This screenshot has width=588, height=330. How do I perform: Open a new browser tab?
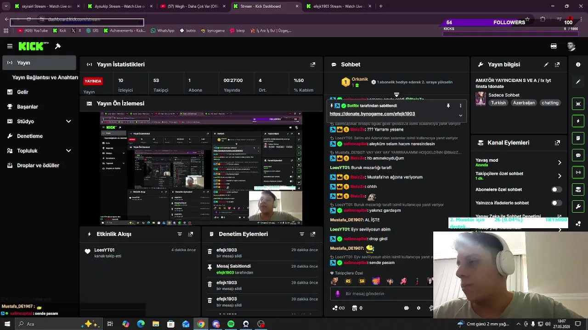tap(381, 6)
